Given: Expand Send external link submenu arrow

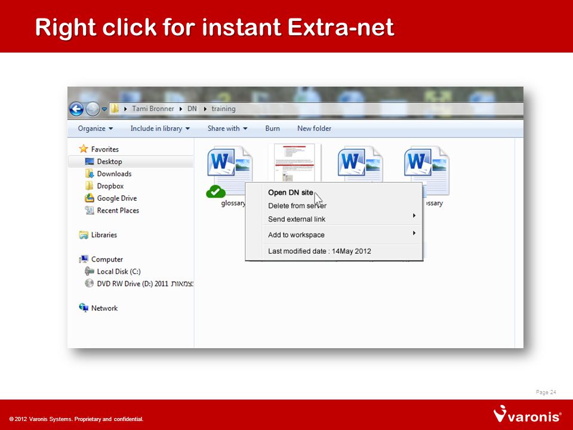Looking at the screenshot, I should 414,216.
